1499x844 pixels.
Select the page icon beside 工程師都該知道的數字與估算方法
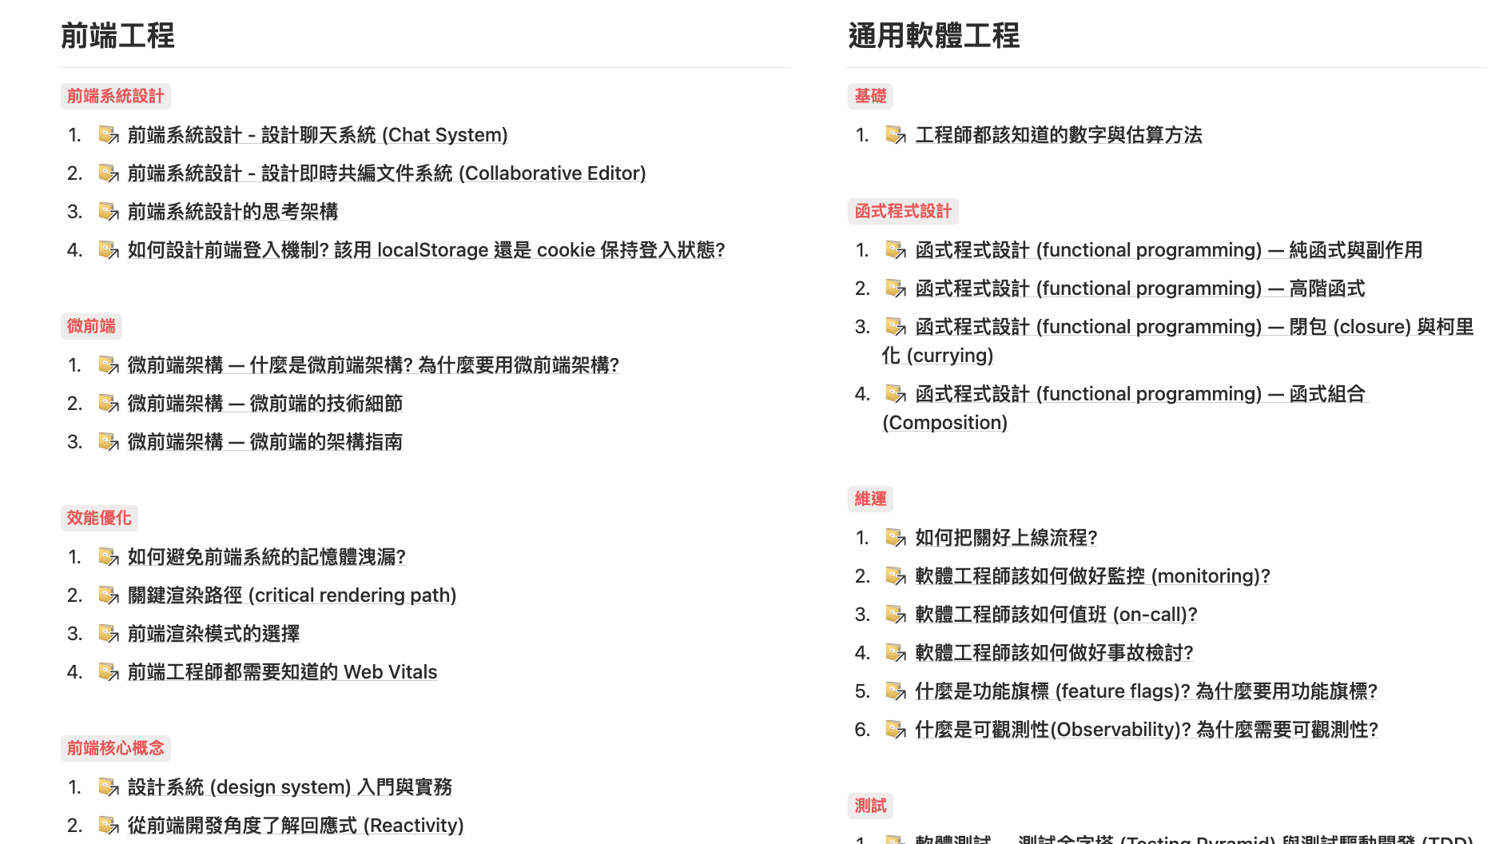[x=895, y=136]
